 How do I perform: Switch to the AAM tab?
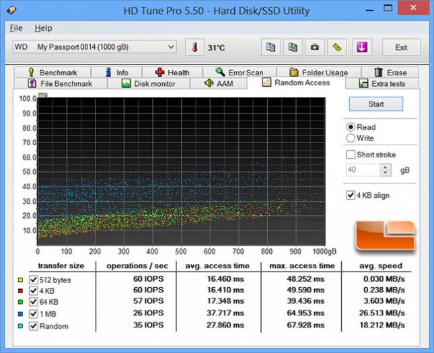pos(219,83)
